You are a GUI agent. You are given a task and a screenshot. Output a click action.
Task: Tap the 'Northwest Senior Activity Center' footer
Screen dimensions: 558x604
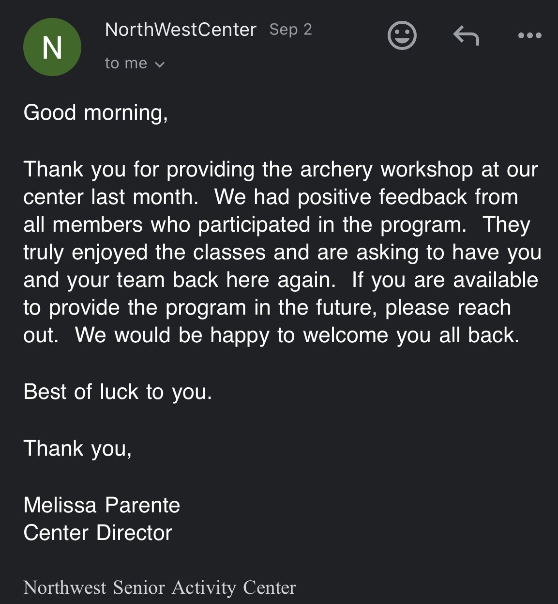click(x=160, y=588)
